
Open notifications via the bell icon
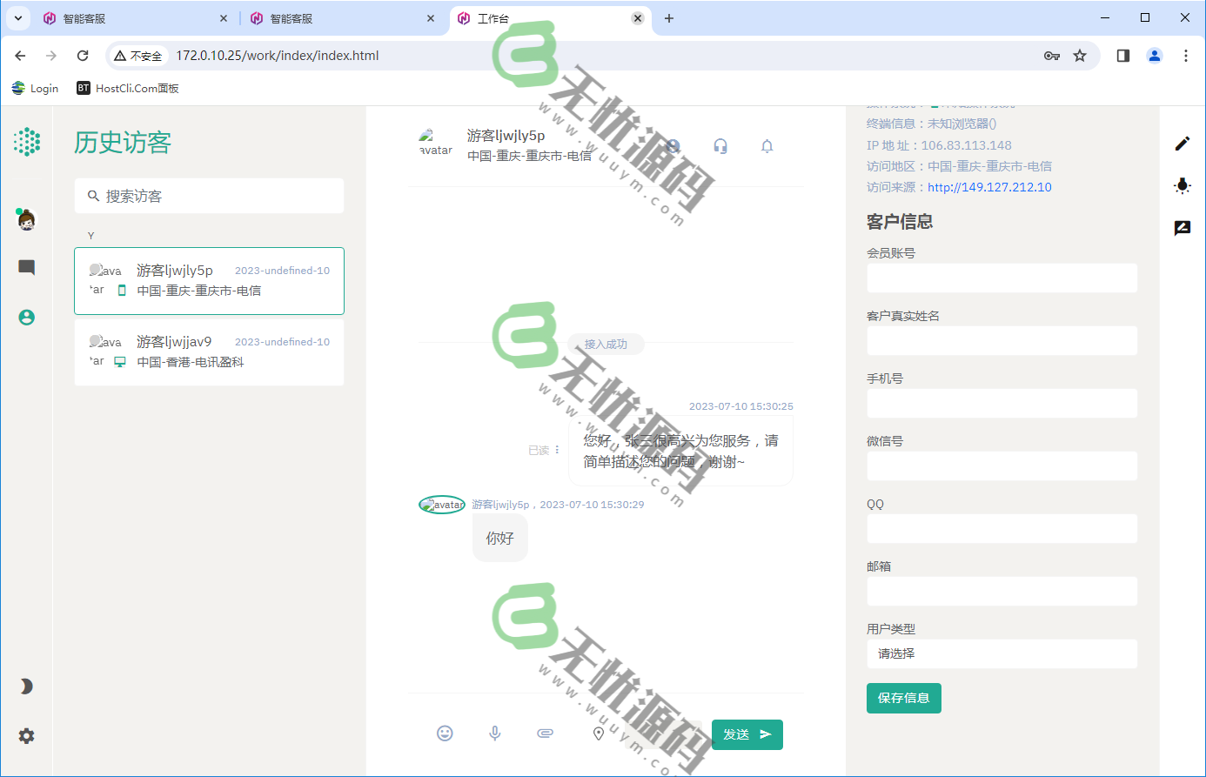coord(767,146)
